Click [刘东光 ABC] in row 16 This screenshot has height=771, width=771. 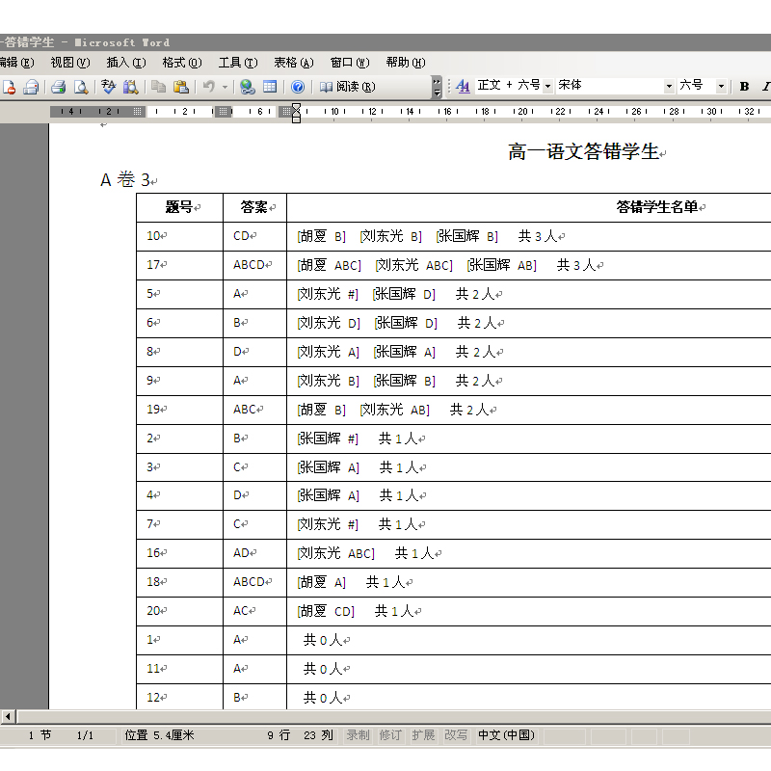point(335,553)
